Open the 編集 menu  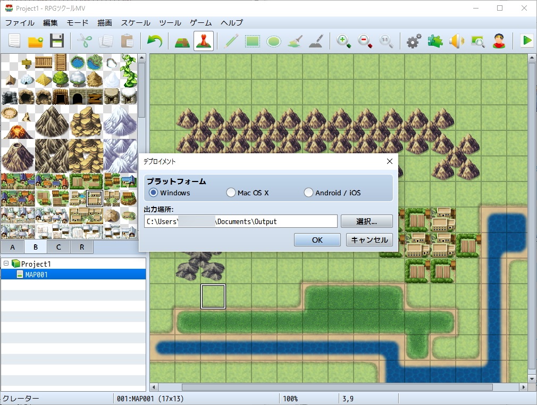51,23
